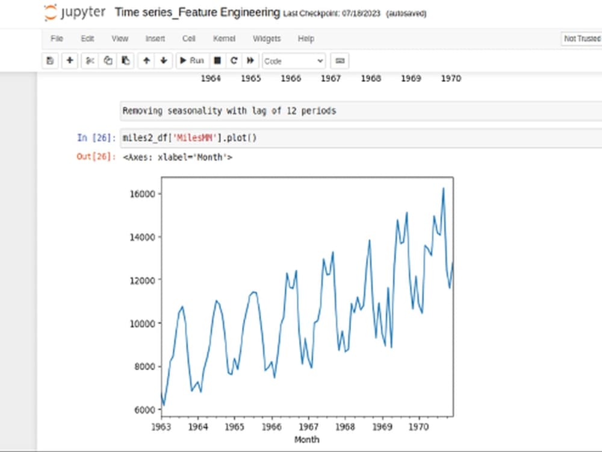This screenshot has width=602, height=452.
Task: Click the In [26] prompt label
Action: [96, 137]
